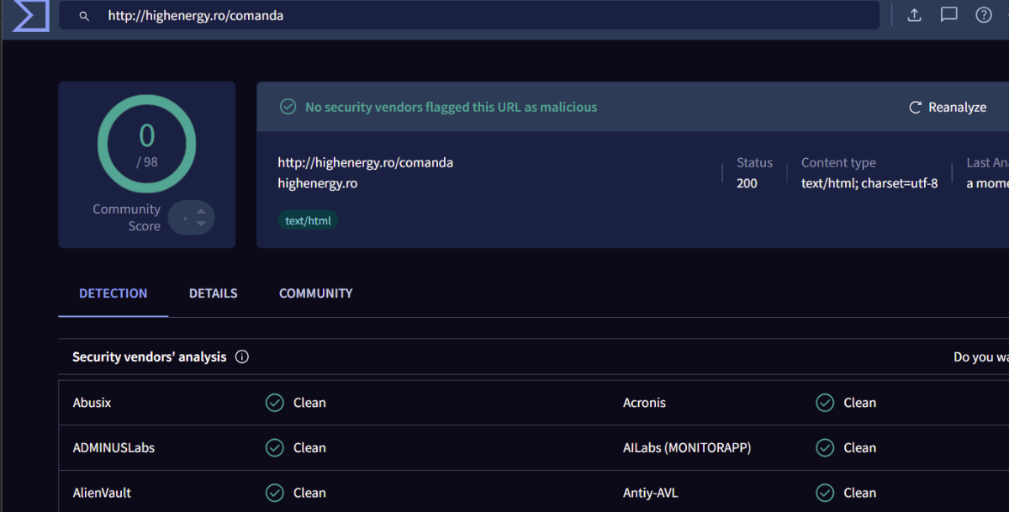
Task: Open the COMMUNITY tab
Action: [315, 293]
